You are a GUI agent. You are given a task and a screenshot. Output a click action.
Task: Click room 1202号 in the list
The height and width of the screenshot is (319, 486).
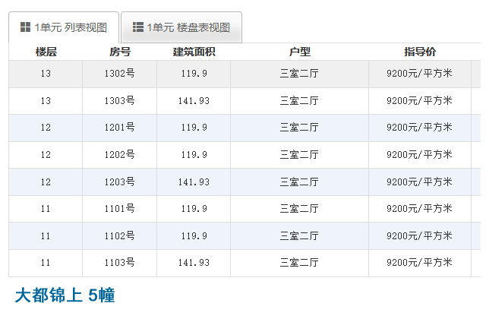tap(119, 155)
